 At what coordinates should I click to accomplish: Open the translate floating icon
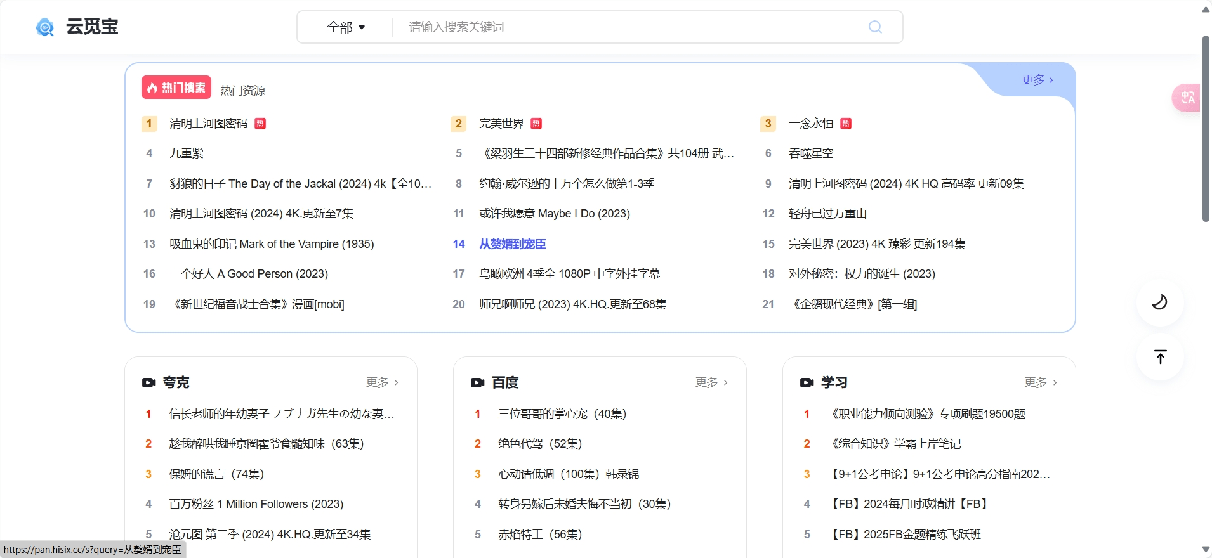coord(1187,98)
